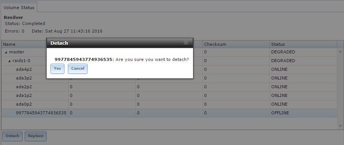The width and height of the screenshot is (344, 145).
Task: Select the ada0p2 disk row
Action: coord(169,104)
